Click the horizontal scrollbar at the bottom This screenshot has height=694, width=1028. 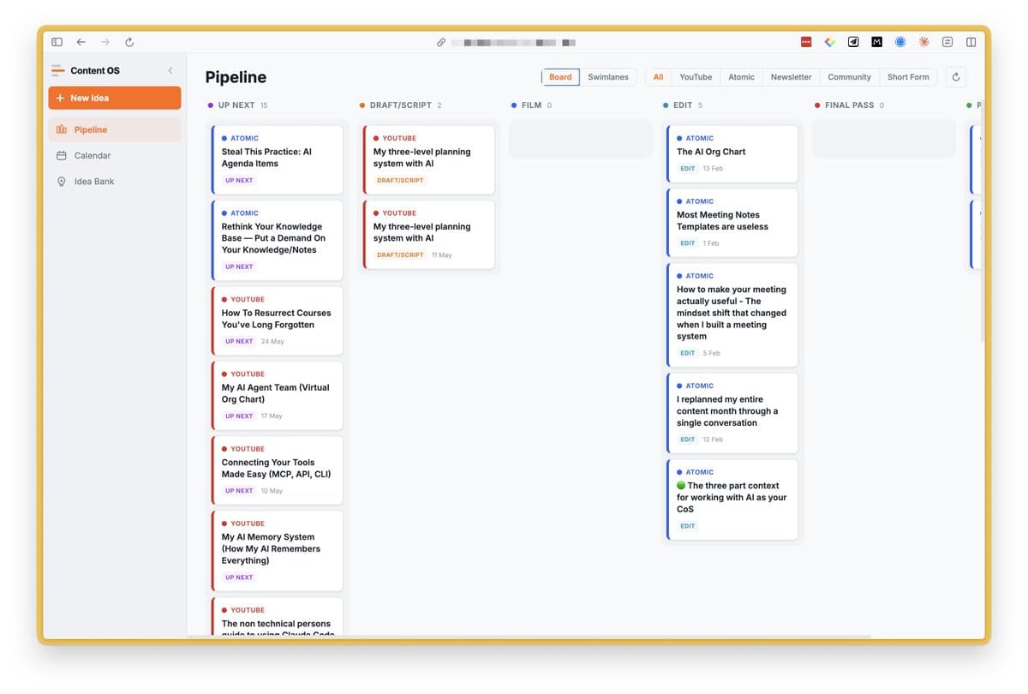529,637
